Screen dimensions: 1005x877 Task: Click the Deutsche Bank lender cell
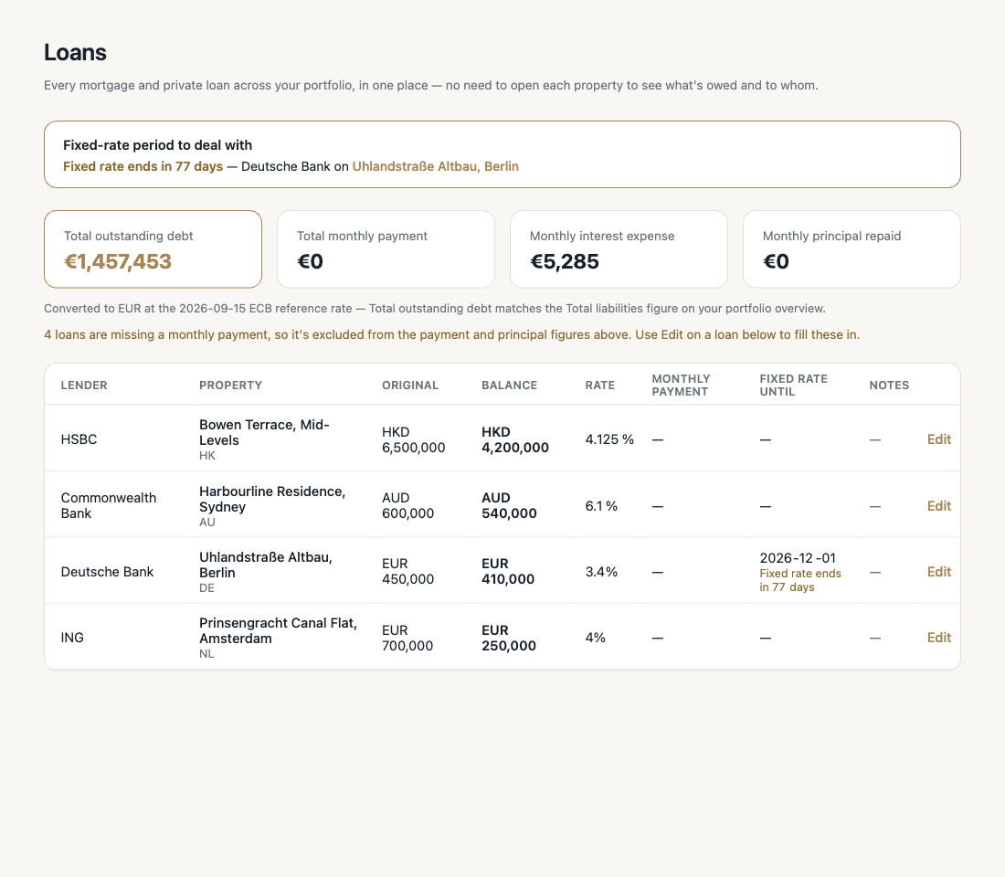click(107, 572)
